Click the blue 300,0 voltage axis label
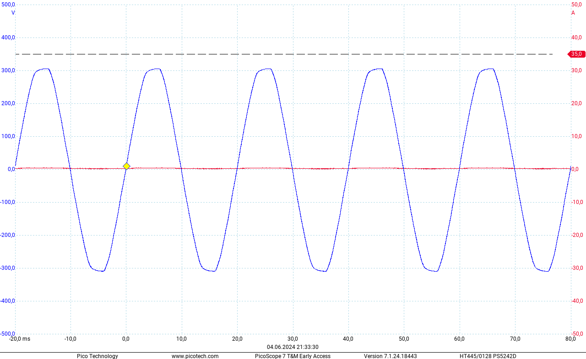Image resolution: width=586 pixels, height=359 pixels. (x=8, y=70)
